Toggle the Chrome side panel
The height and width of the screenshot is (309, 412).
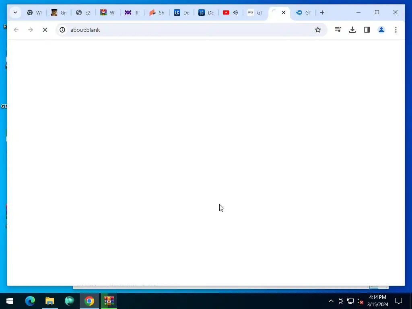pyautogui.click(x=367, y=30)
